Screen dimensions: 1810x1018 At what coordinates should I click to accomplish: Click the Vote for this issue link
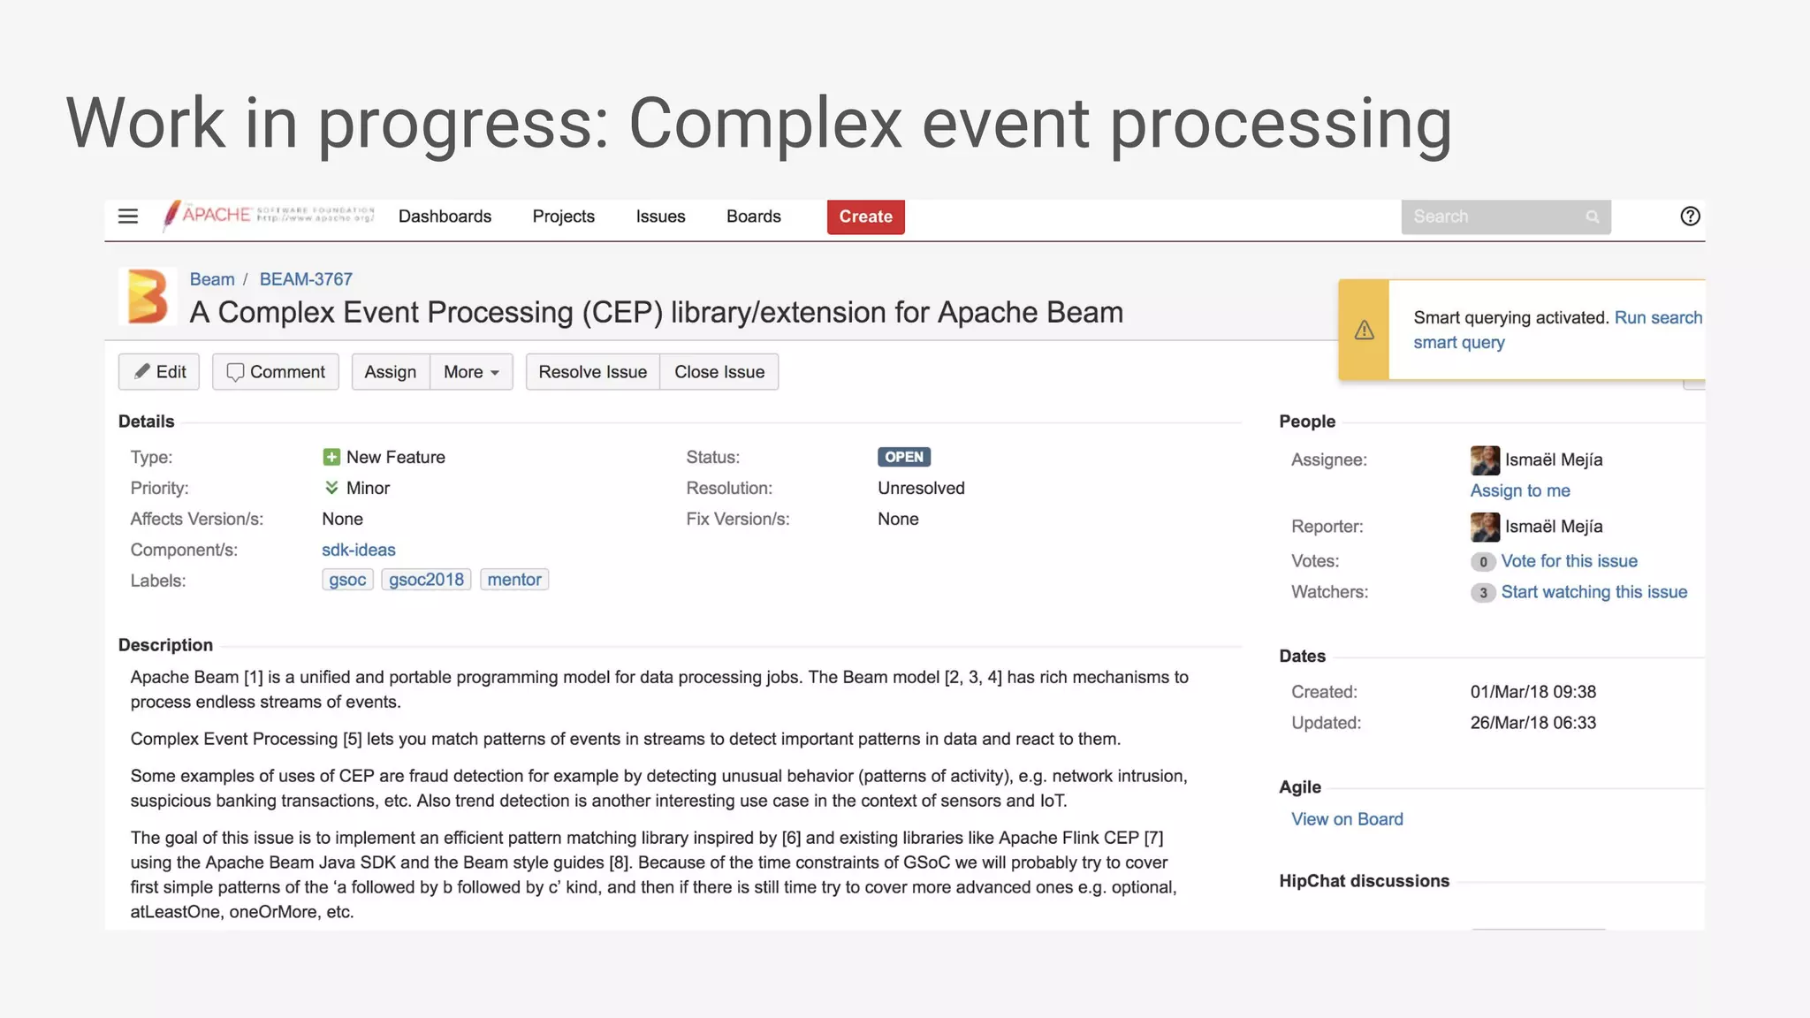click(x=1569, y=561)
